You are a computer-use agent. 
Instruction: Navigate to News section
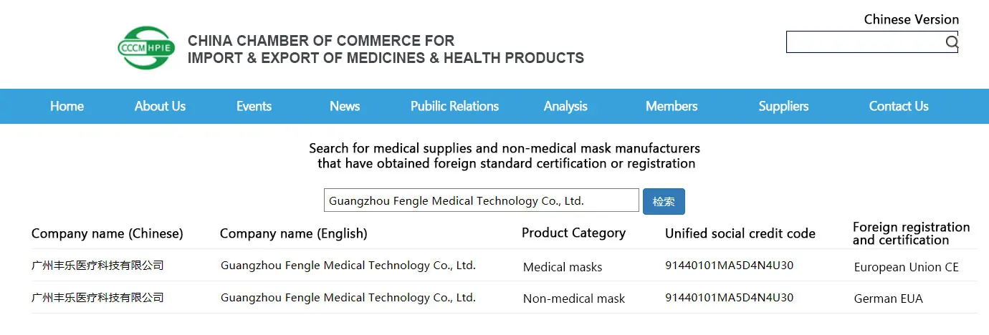click(x=344, y=107)
